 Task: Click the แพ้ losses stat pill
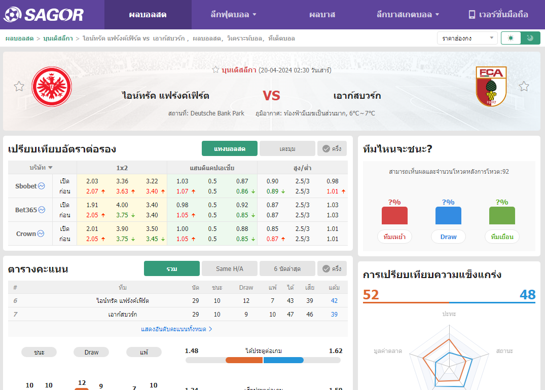tap(144, 352)
